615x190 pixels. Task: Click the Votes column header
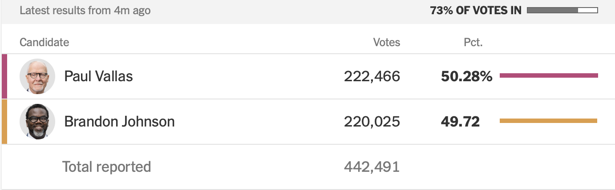[386, 43]
